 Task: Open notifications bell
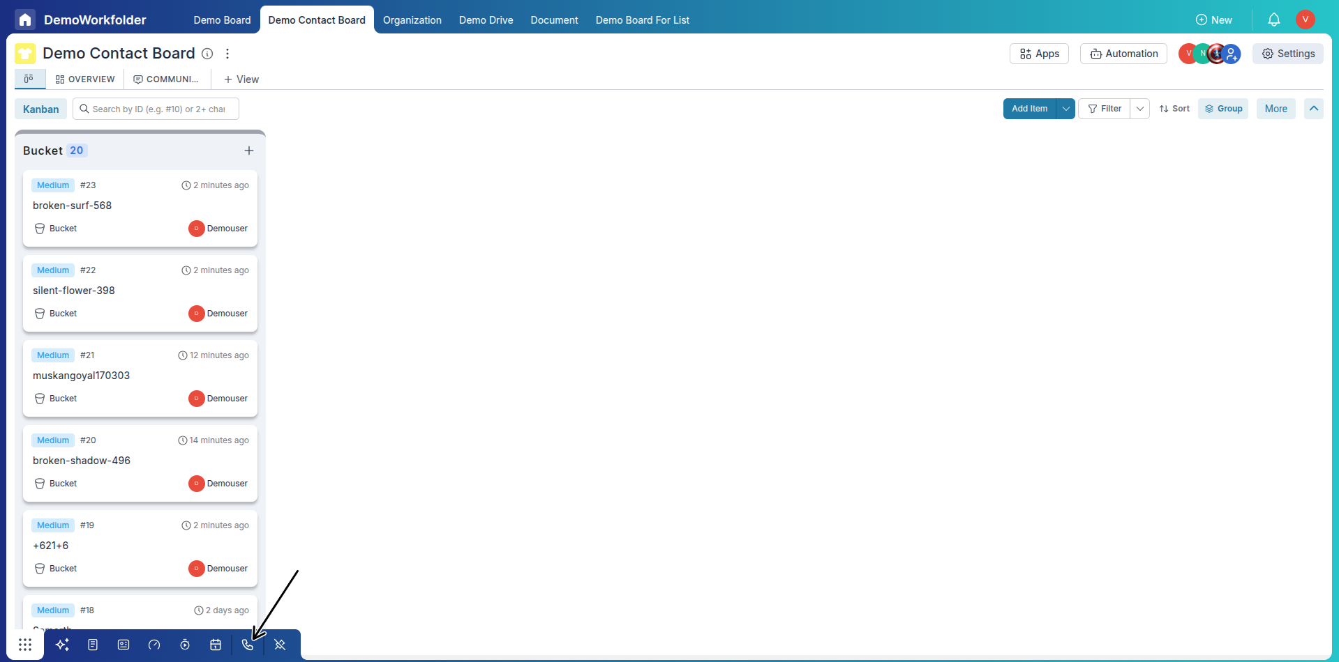pyautogui.click(x=1274, y=20)
